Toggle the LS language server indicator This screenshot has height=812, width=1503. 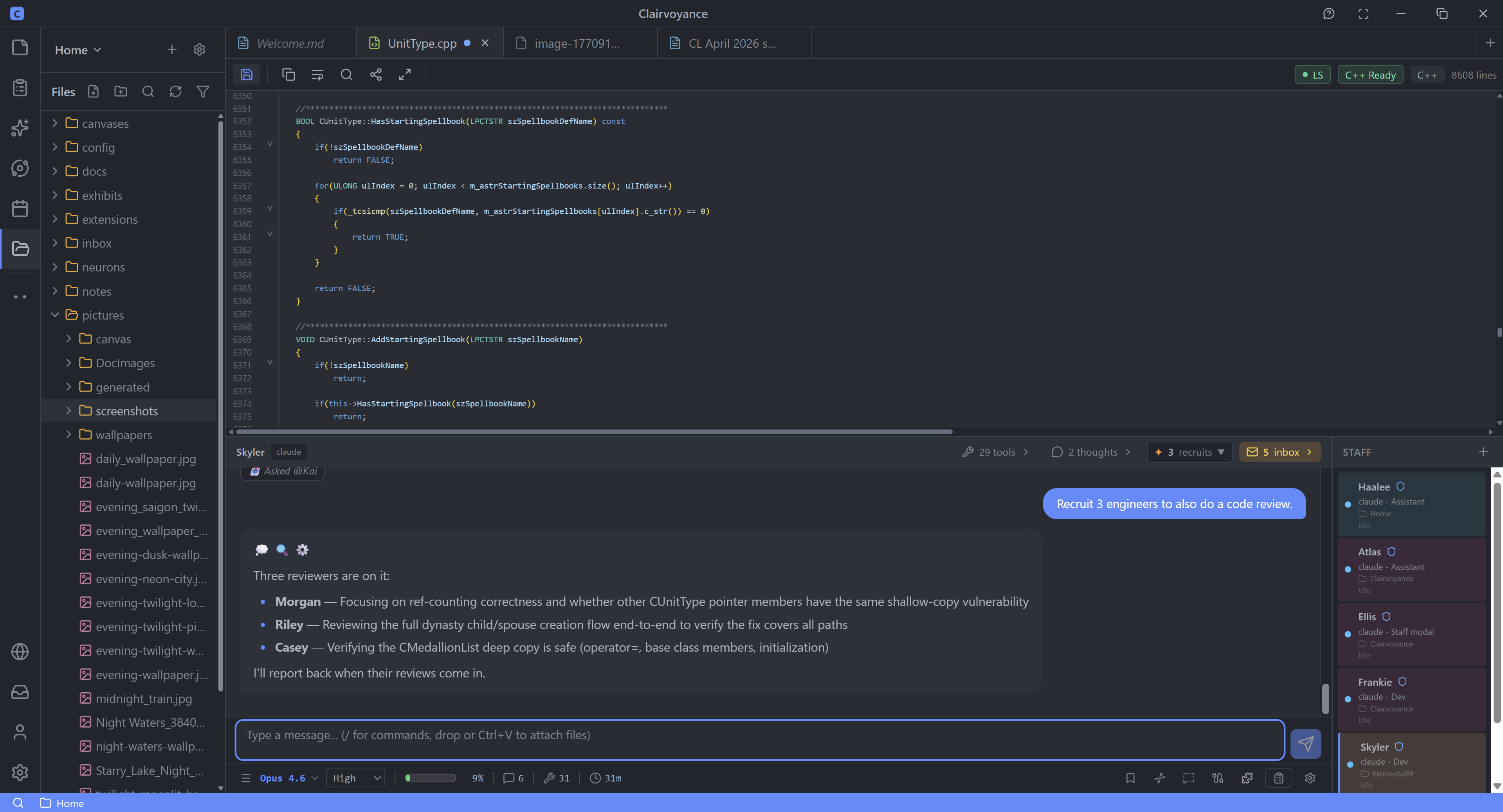1312,75
